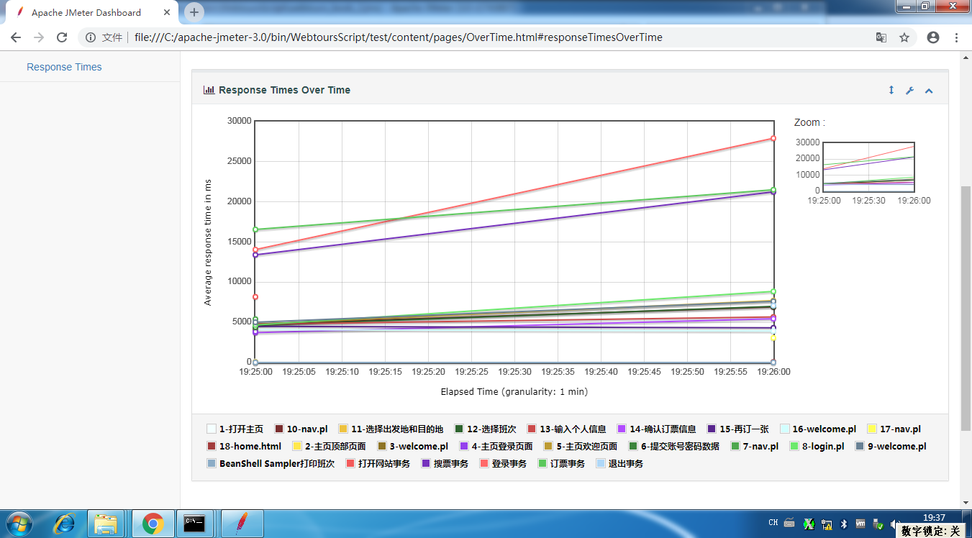Click the browser forward arrow
Viewport: 972px width, 538px height.
point(39,37)
